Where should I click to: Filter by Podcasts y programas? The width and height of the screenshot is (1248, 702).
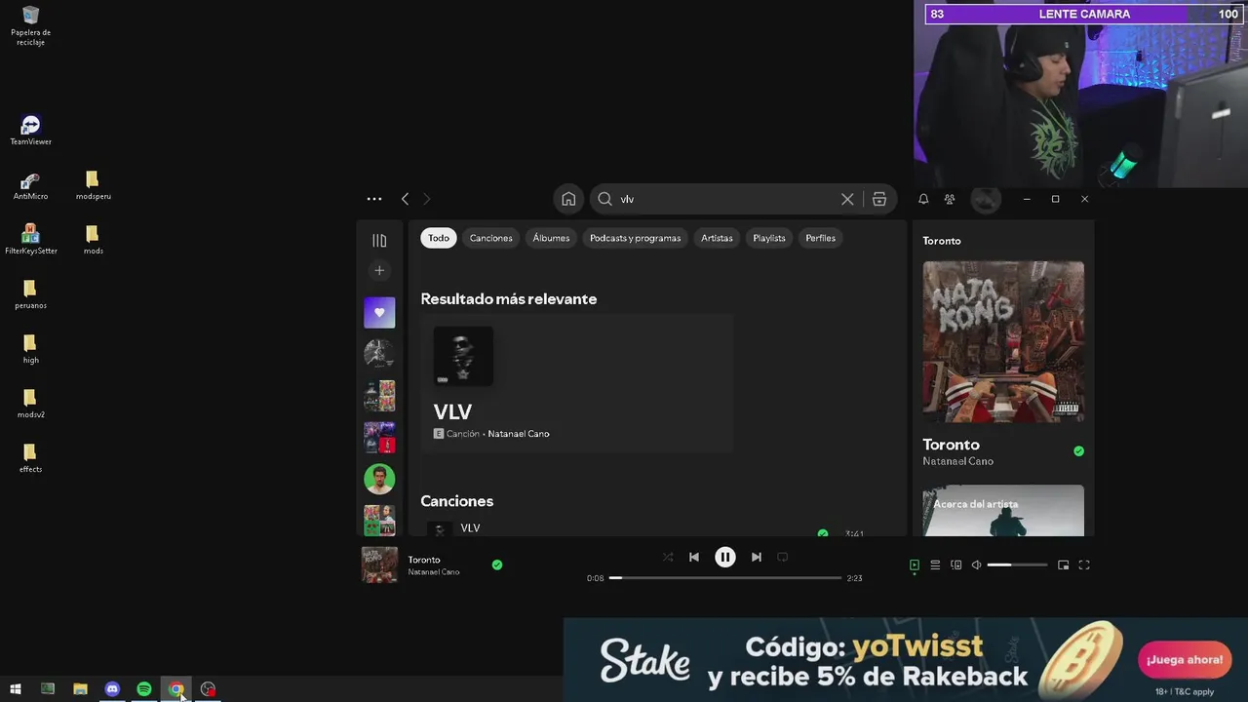point(635,238)
